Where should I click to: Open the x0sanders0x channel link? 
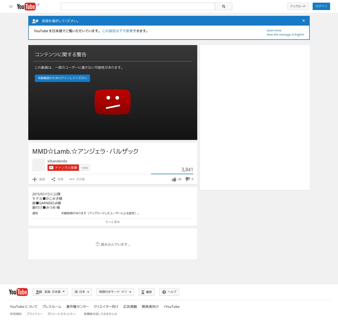[57, 161]
